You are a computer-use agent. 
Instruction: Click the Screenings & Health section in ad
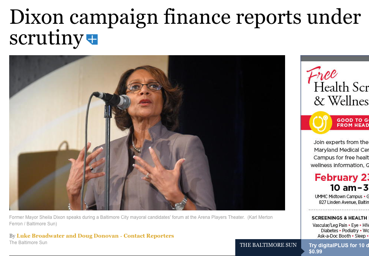click(x=340, y=218)
